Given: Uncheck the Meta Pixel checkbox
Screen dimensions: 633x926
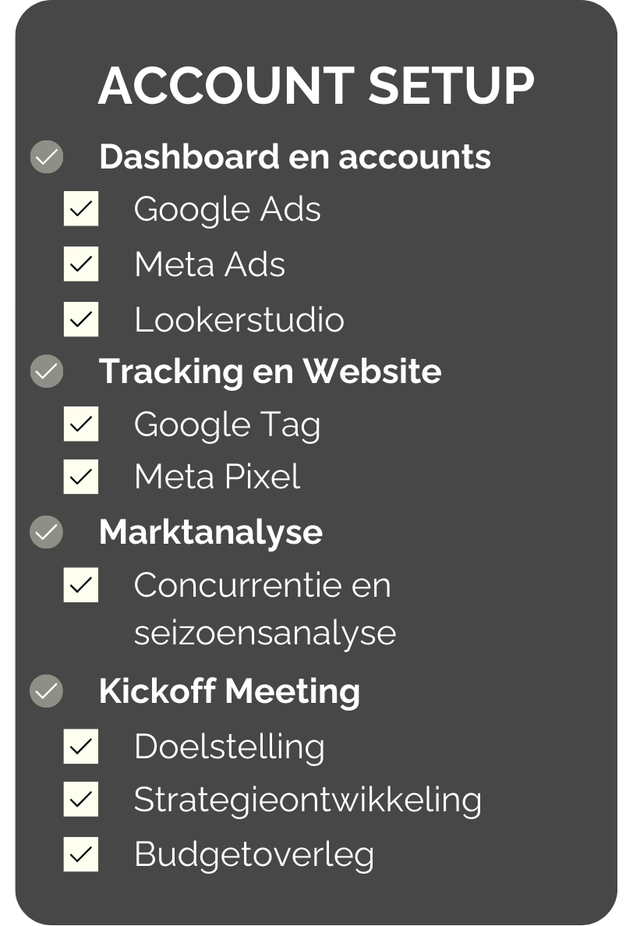Looking at the screenshot, I should (x=81, y=477).
